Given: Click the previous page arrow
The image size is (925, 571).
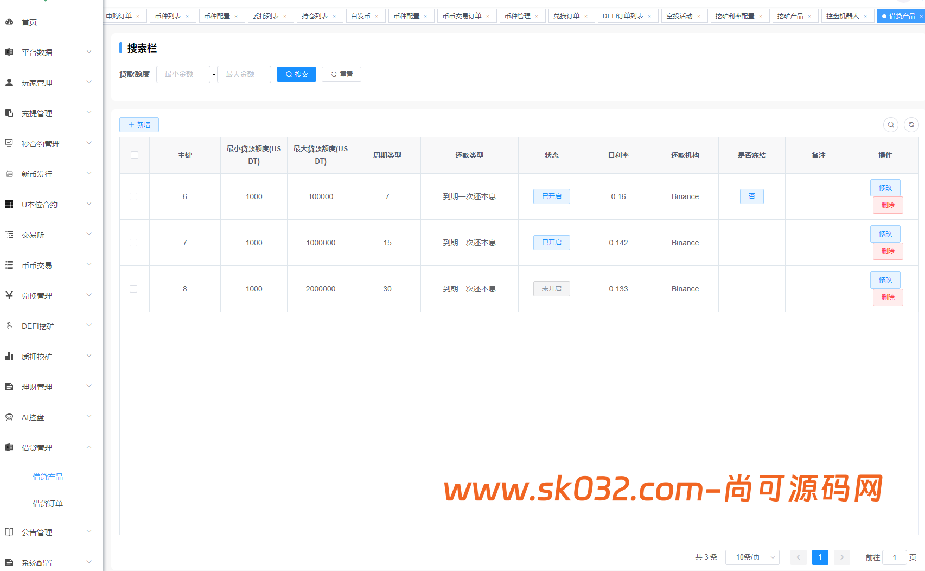Looking at the screenshot, I should 799,557.
